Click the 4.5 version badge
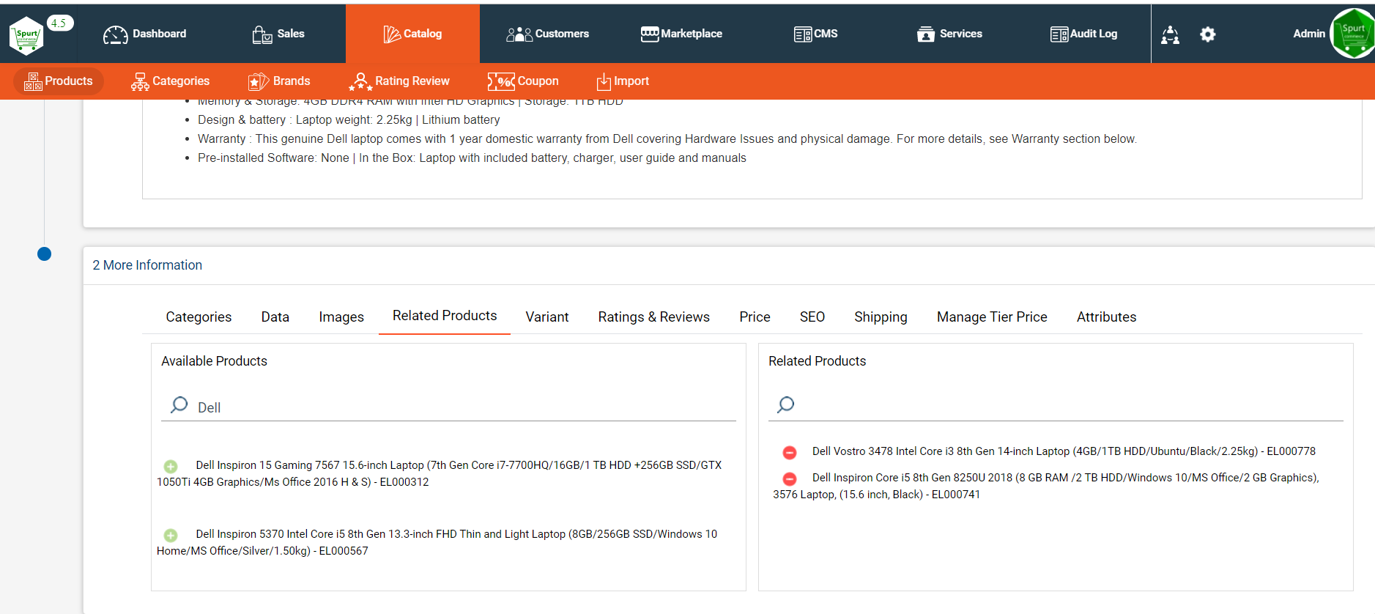 [x=59, y=23]
